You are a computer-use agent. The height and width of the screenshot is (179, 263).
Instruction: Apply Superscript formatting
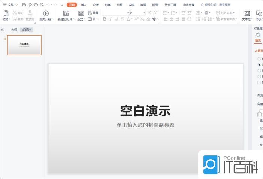point(136,19)
